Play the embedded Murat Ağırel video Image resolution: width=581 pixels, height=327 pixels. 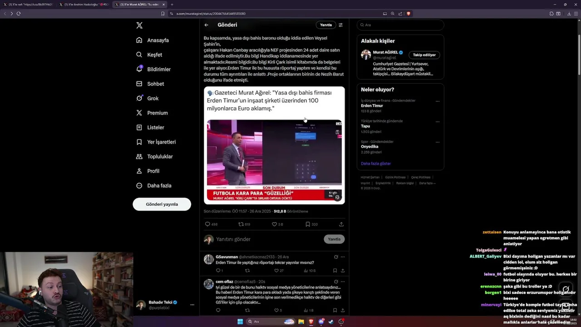pyautogui.click(x=274, y=160)
